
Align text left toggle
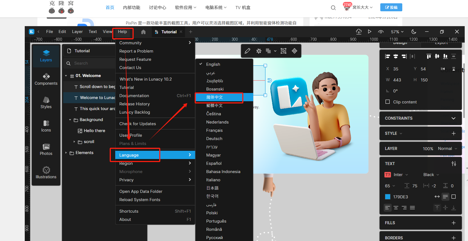point(387,208)
